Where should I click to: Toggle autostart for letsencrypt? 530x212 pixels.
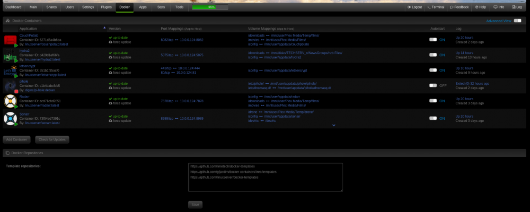(433, 70)
